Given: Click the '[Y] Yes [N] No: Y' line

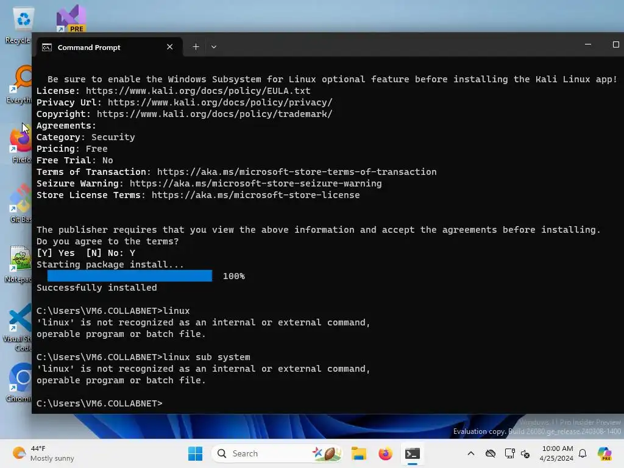Looking at the screenshot, I should [86, 253].
